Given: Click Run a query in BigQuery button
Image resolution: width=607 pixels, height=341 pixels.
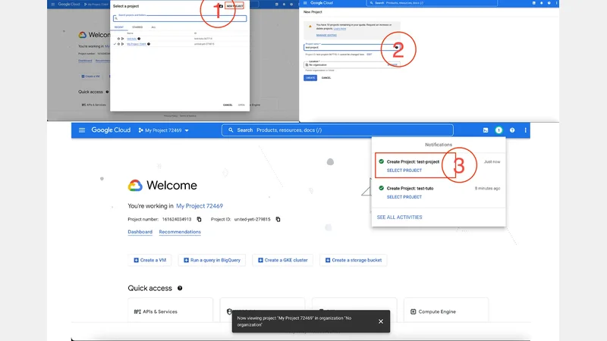Looking at the screenshot, I should (x=212, y=260).
